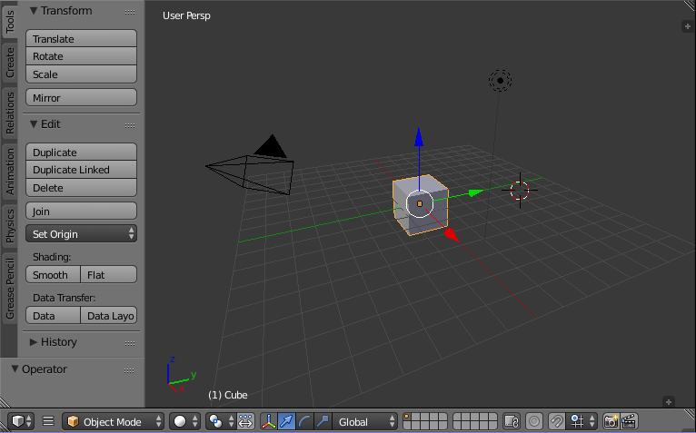Image resolution: width=696 pixels, height=433 pixels.
Task: Click the Data Layo button
Action: (x=109, y=315)
